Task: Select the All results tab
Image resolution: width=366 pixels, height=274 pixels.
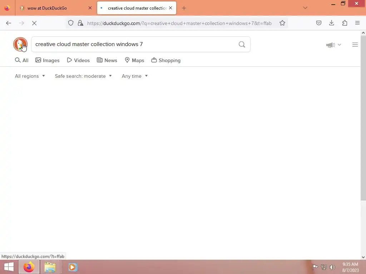Action: click(21, 60)
